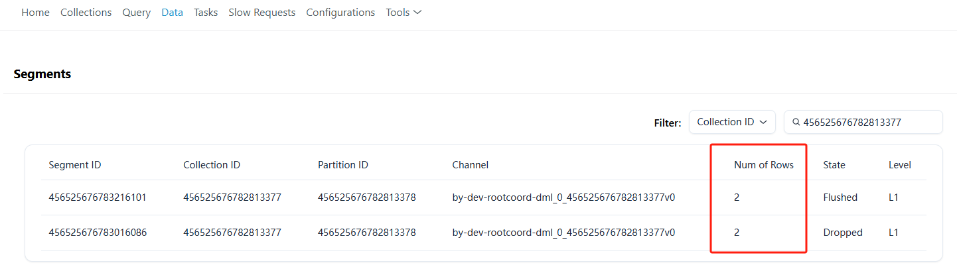Expand the Collection ID filter dropdown
957x277 pixels.
[x=731, y=122]
